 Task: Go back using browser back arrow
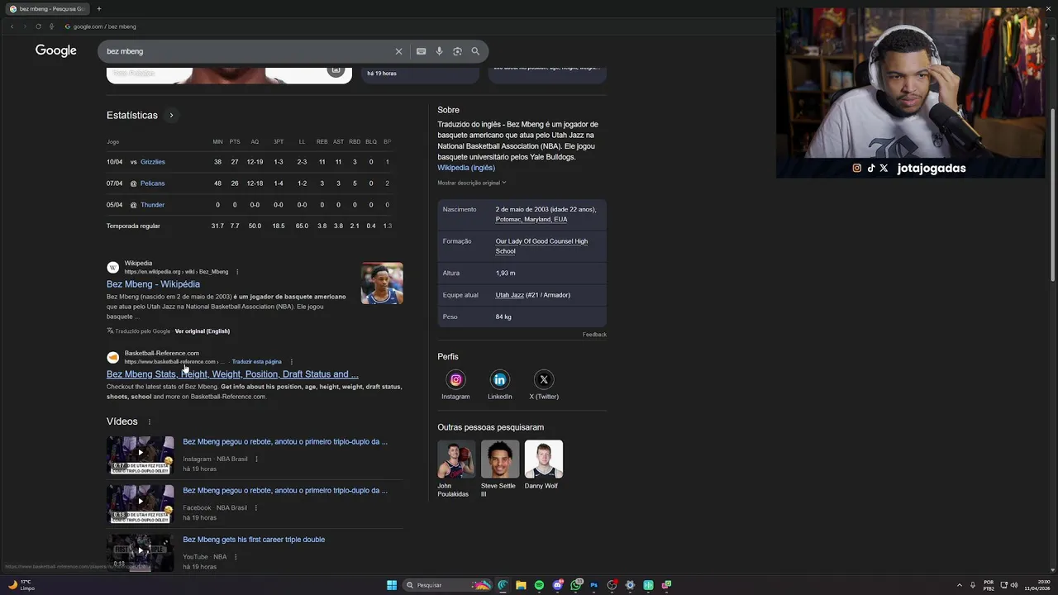click(12, 26)
